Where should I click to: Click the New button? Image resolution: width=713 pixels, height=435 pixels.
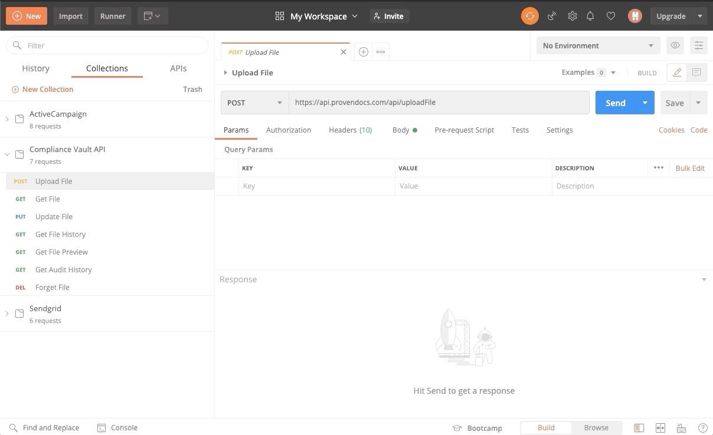tap(27, 16)
